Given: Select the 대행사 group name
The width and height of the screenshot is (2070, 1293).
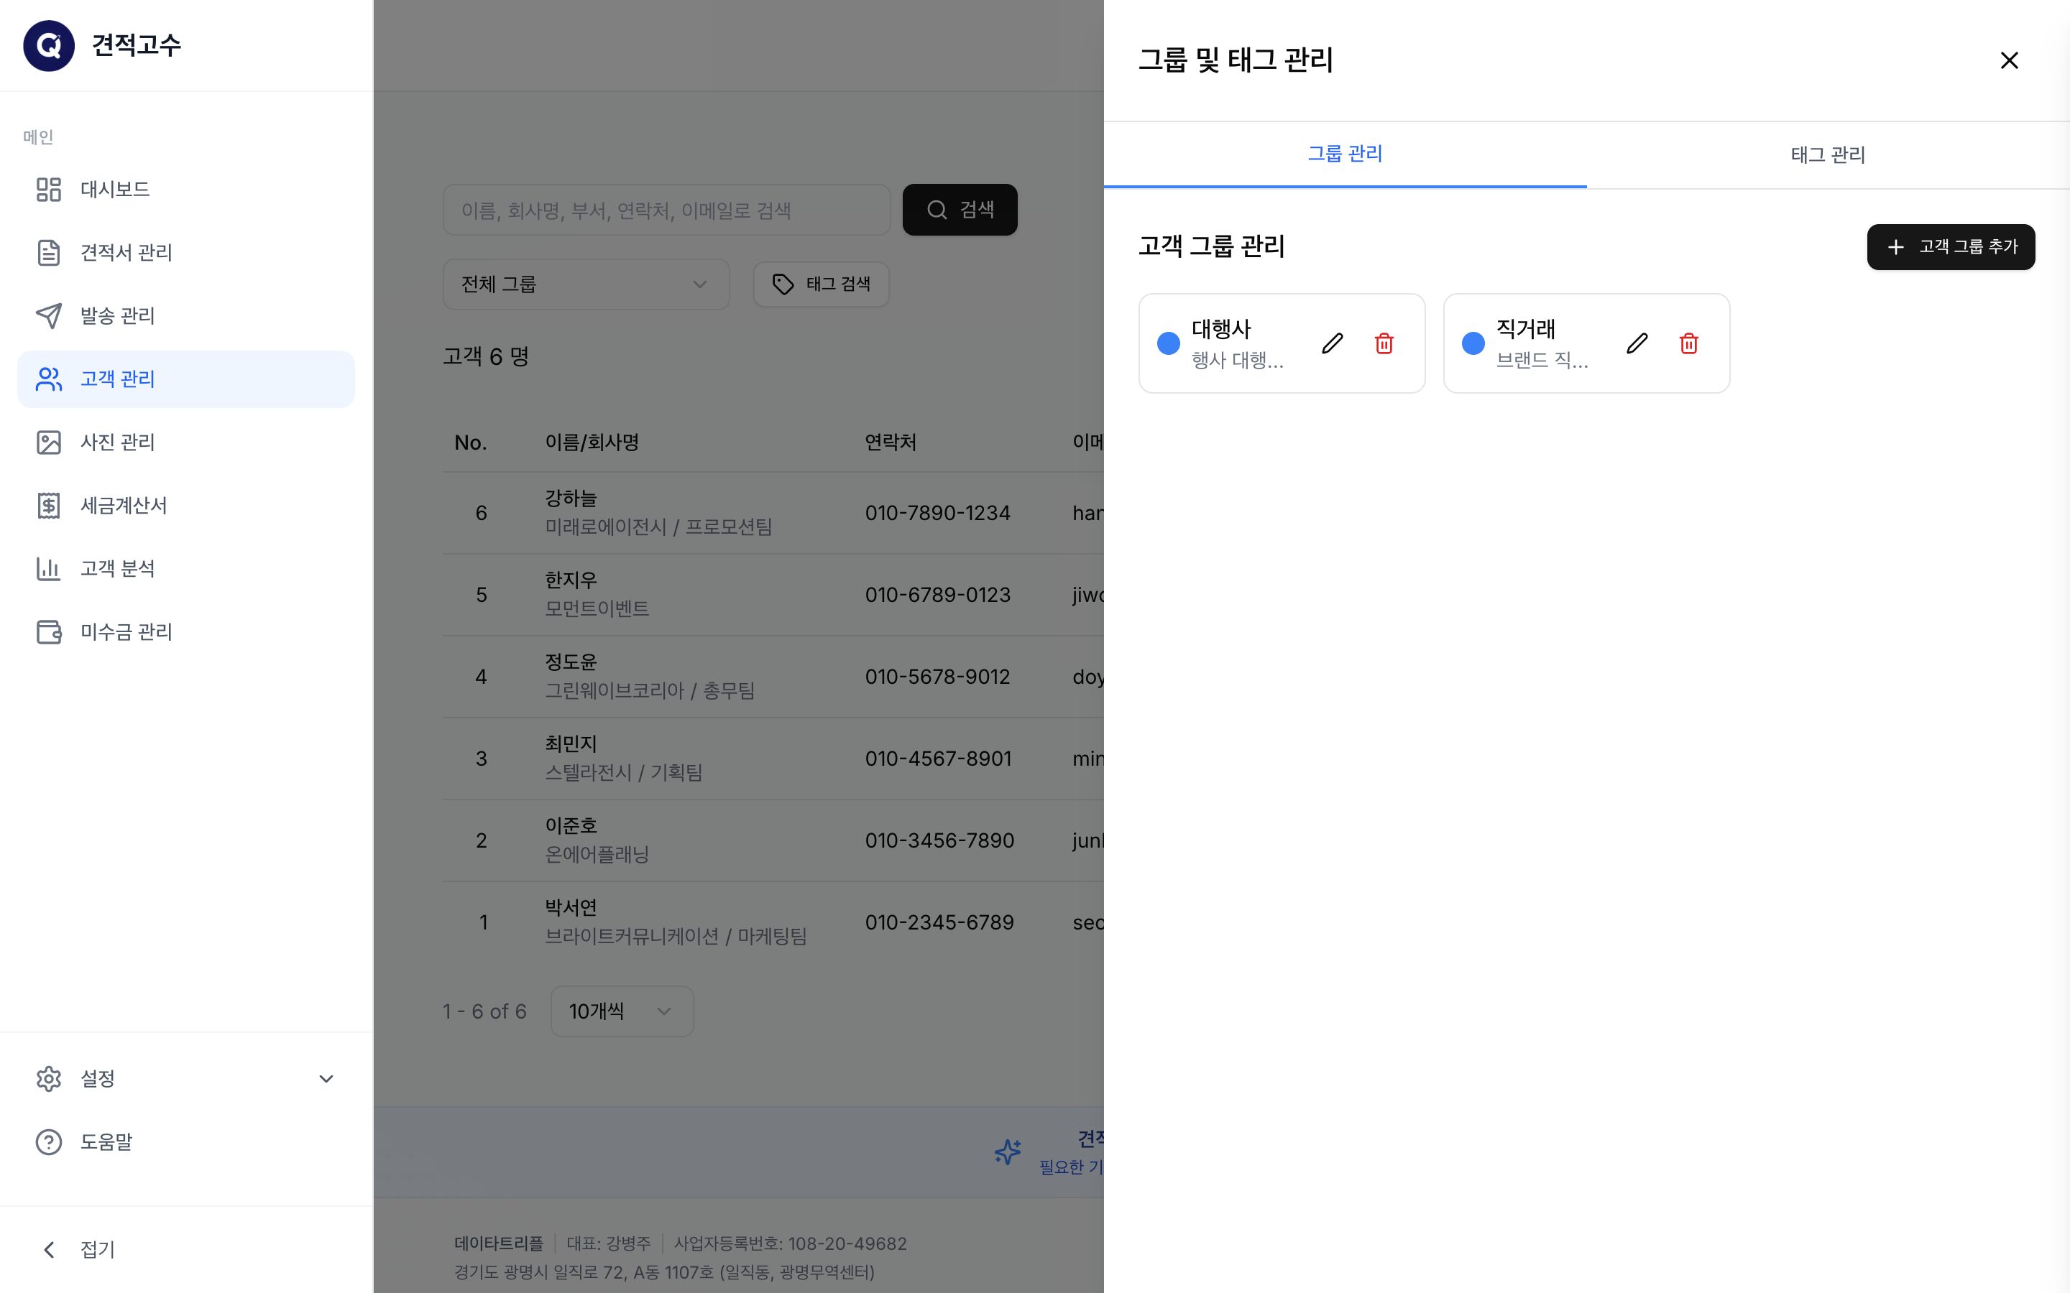Looking at the screenshot, I should [x=1220, y=329].
